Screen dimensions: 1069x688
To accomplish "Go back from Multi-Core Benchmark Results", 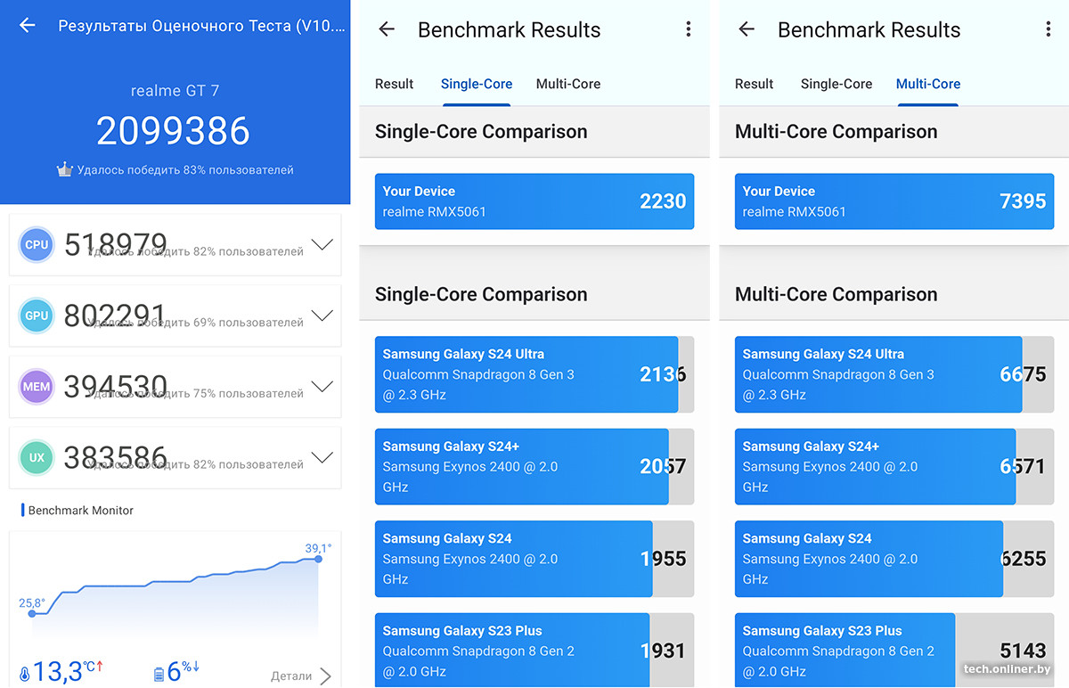I will click(x=747, y=29).
